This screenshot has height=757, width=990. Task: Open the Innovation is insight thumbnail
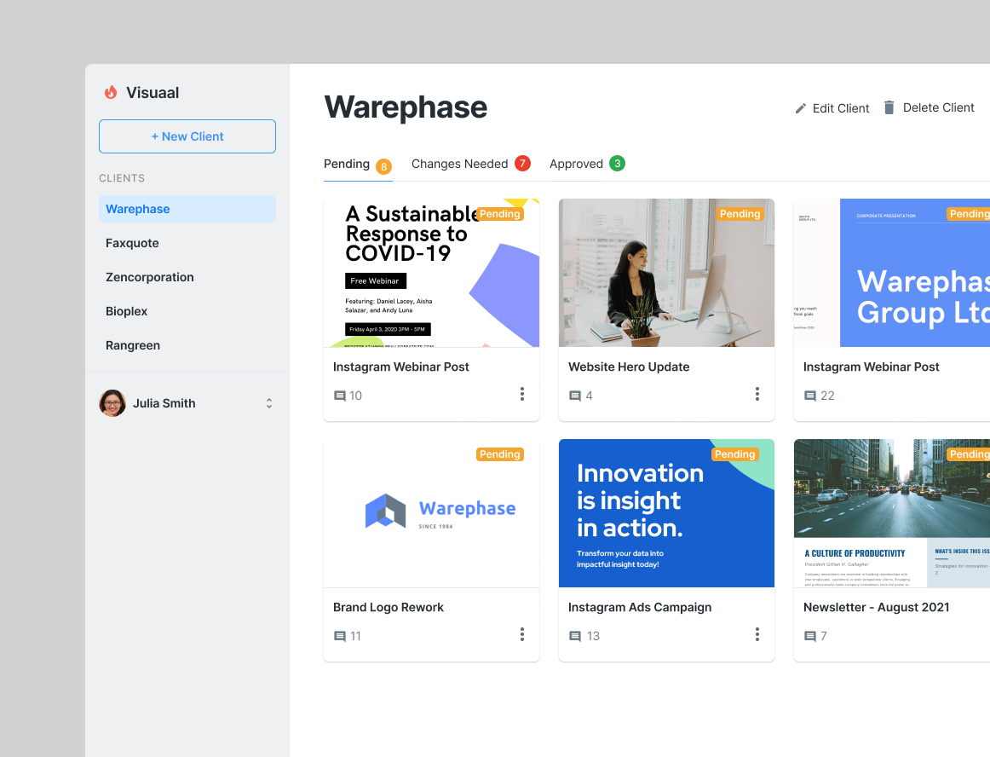coord(666,513)
